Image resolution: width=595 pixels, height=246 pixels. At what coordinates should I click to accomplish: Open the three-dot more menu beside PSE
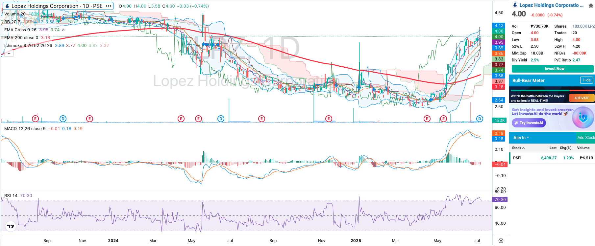[x=109, y=6]
